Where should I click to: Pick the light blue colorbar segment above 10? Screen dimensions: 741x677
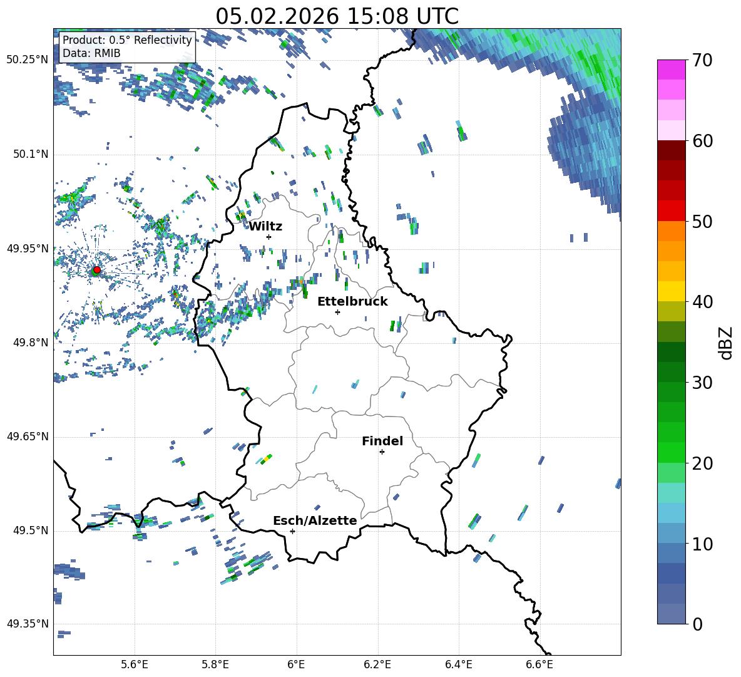[x=671, y=533]
